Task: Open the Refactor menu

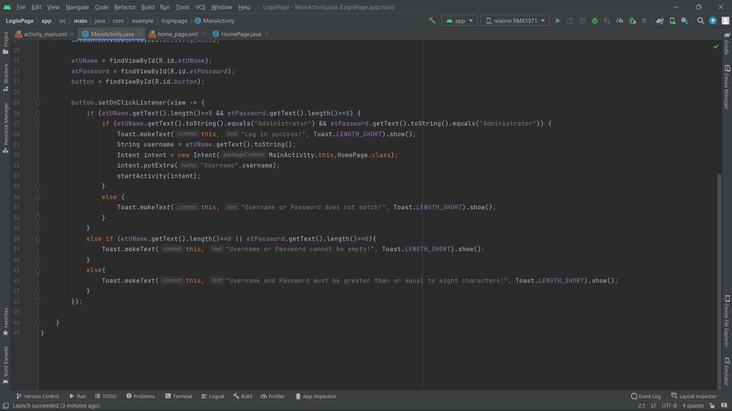Action: pyautogui.click(x=125, y=7)
